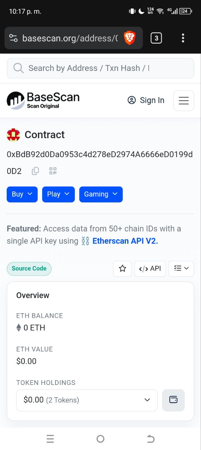Expand the Play dropdown
Screen dimensions: 201x450
coord(58,194)
